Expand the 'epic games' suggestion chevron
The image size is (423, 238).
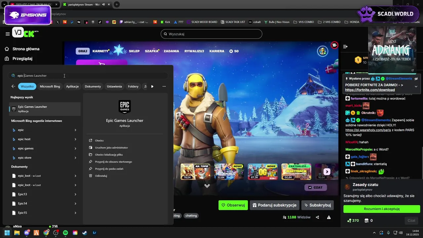pos(75,148)
